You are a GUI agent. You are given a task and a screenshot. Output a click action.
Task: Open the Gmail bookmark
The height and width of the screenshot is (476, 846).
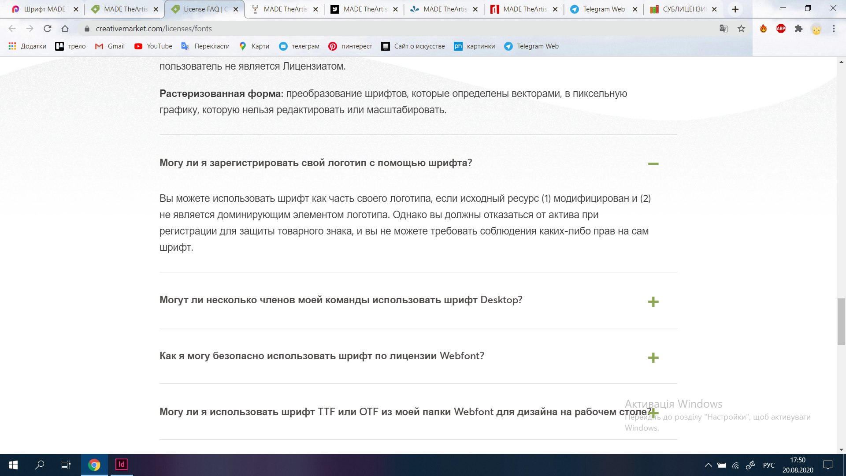point(110,46)
